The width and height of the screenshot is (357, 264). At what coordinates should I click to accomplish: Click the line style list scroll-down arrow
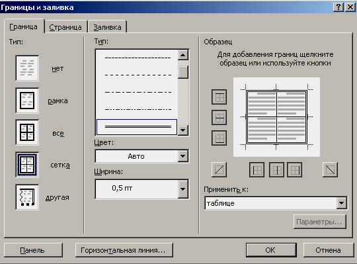183,130
